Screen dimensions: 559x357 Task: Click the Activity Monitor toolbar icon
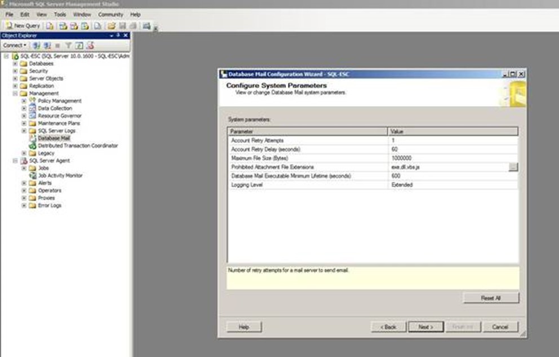147,26
